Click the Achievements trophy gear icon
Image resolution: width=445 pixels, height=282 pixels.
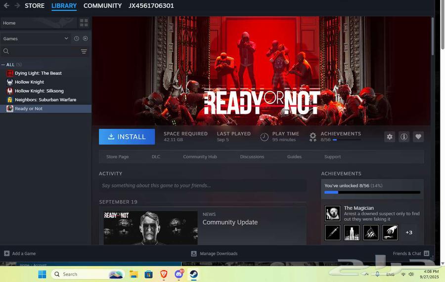313,137
